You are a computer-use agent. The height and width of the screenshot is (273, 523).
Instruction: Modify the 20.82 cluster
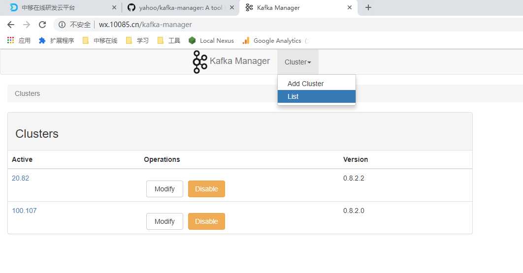[x=164, y=189]
